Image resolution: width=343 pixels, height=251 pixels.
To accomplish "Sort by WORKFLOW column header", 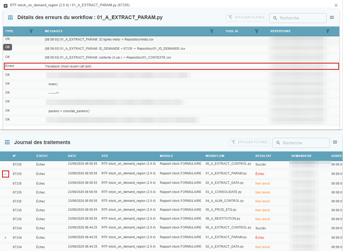I will (x=215, y=156).
